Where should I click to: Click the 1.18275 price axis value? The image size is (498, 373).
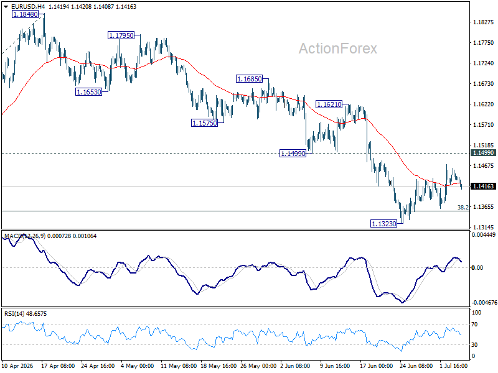pos(484,22)
